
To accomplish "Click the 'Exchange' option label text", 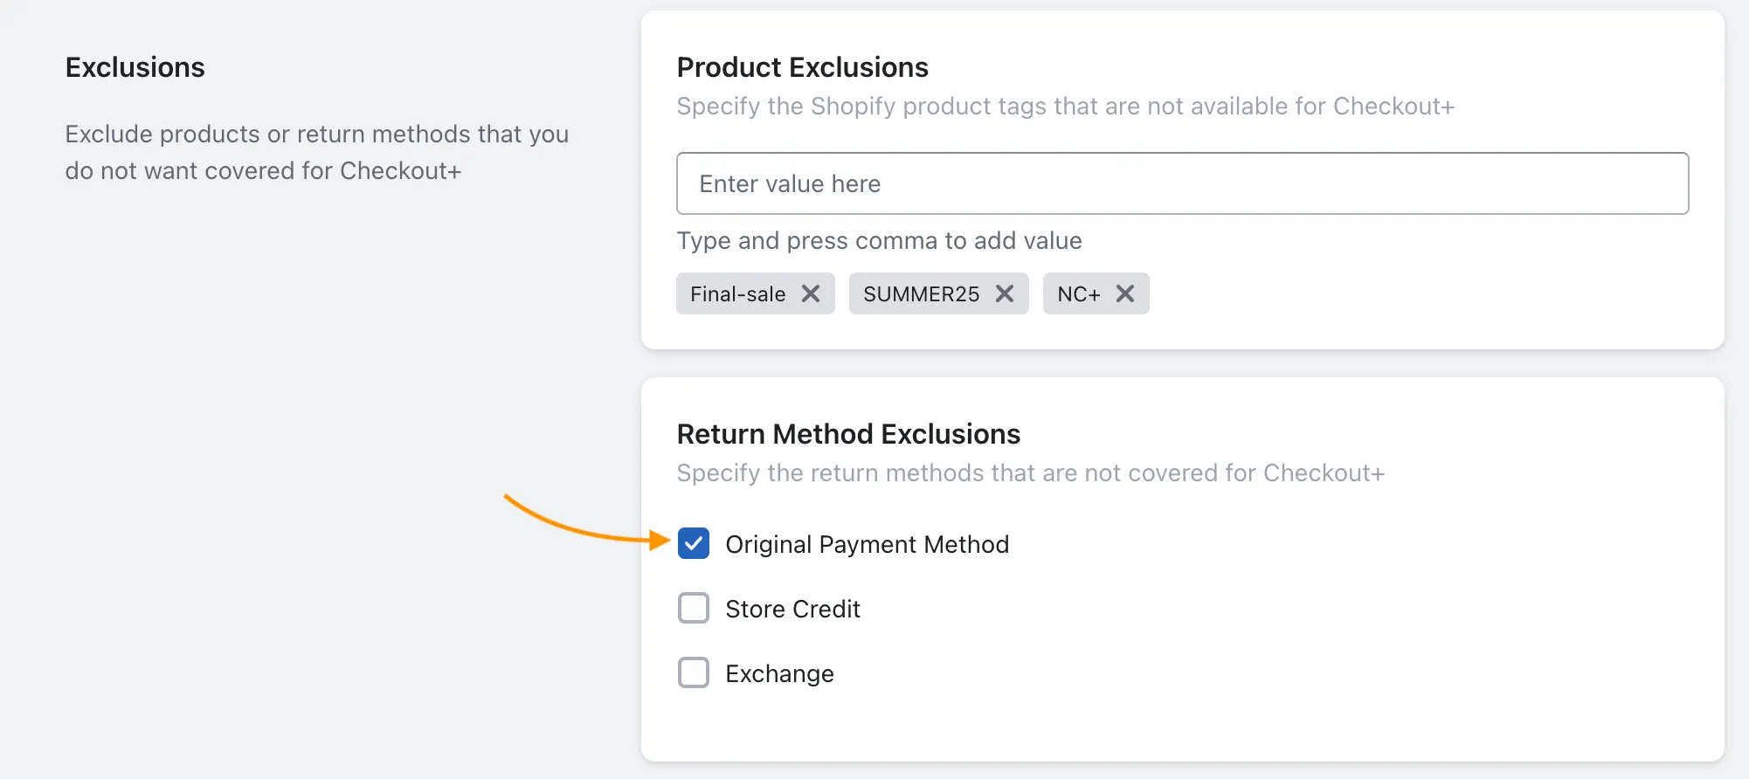I will [779, 674].
